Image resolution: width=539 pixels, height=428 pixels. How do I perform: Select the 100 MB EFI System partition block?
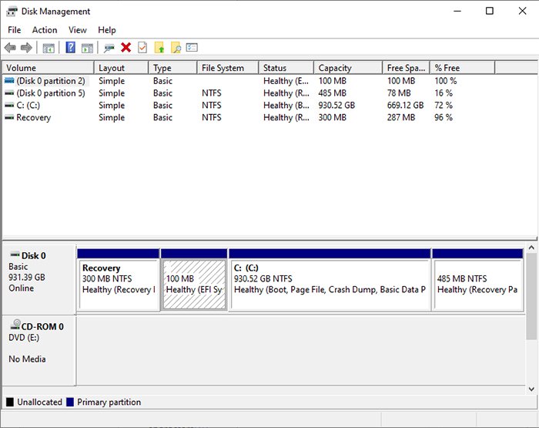(194, 285)
